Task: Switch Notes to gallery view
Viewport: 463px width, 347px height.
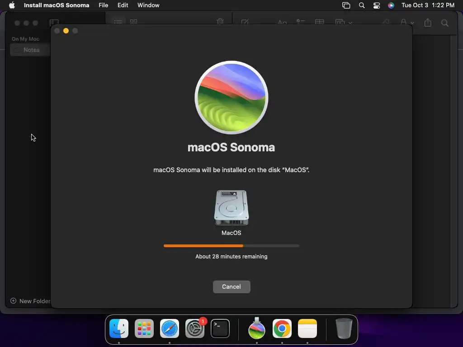Action: point(134,22)
